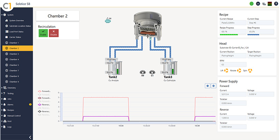Click the power plug connection icon
This screenshot has height=140, width=279.
[x=264, y=4]
